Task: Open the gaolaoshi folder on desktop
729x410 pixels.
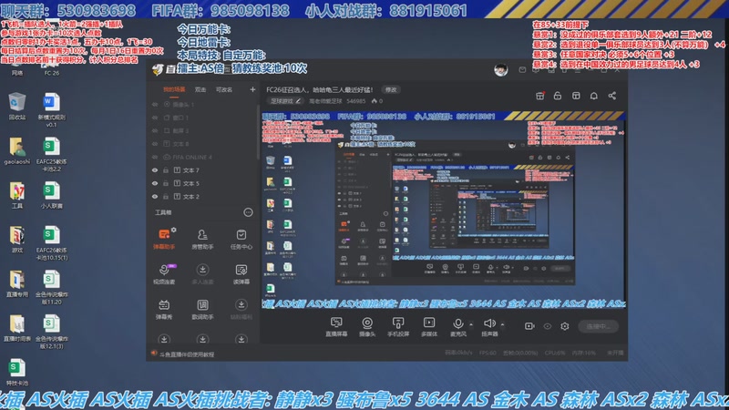Action: click(16, 150)
